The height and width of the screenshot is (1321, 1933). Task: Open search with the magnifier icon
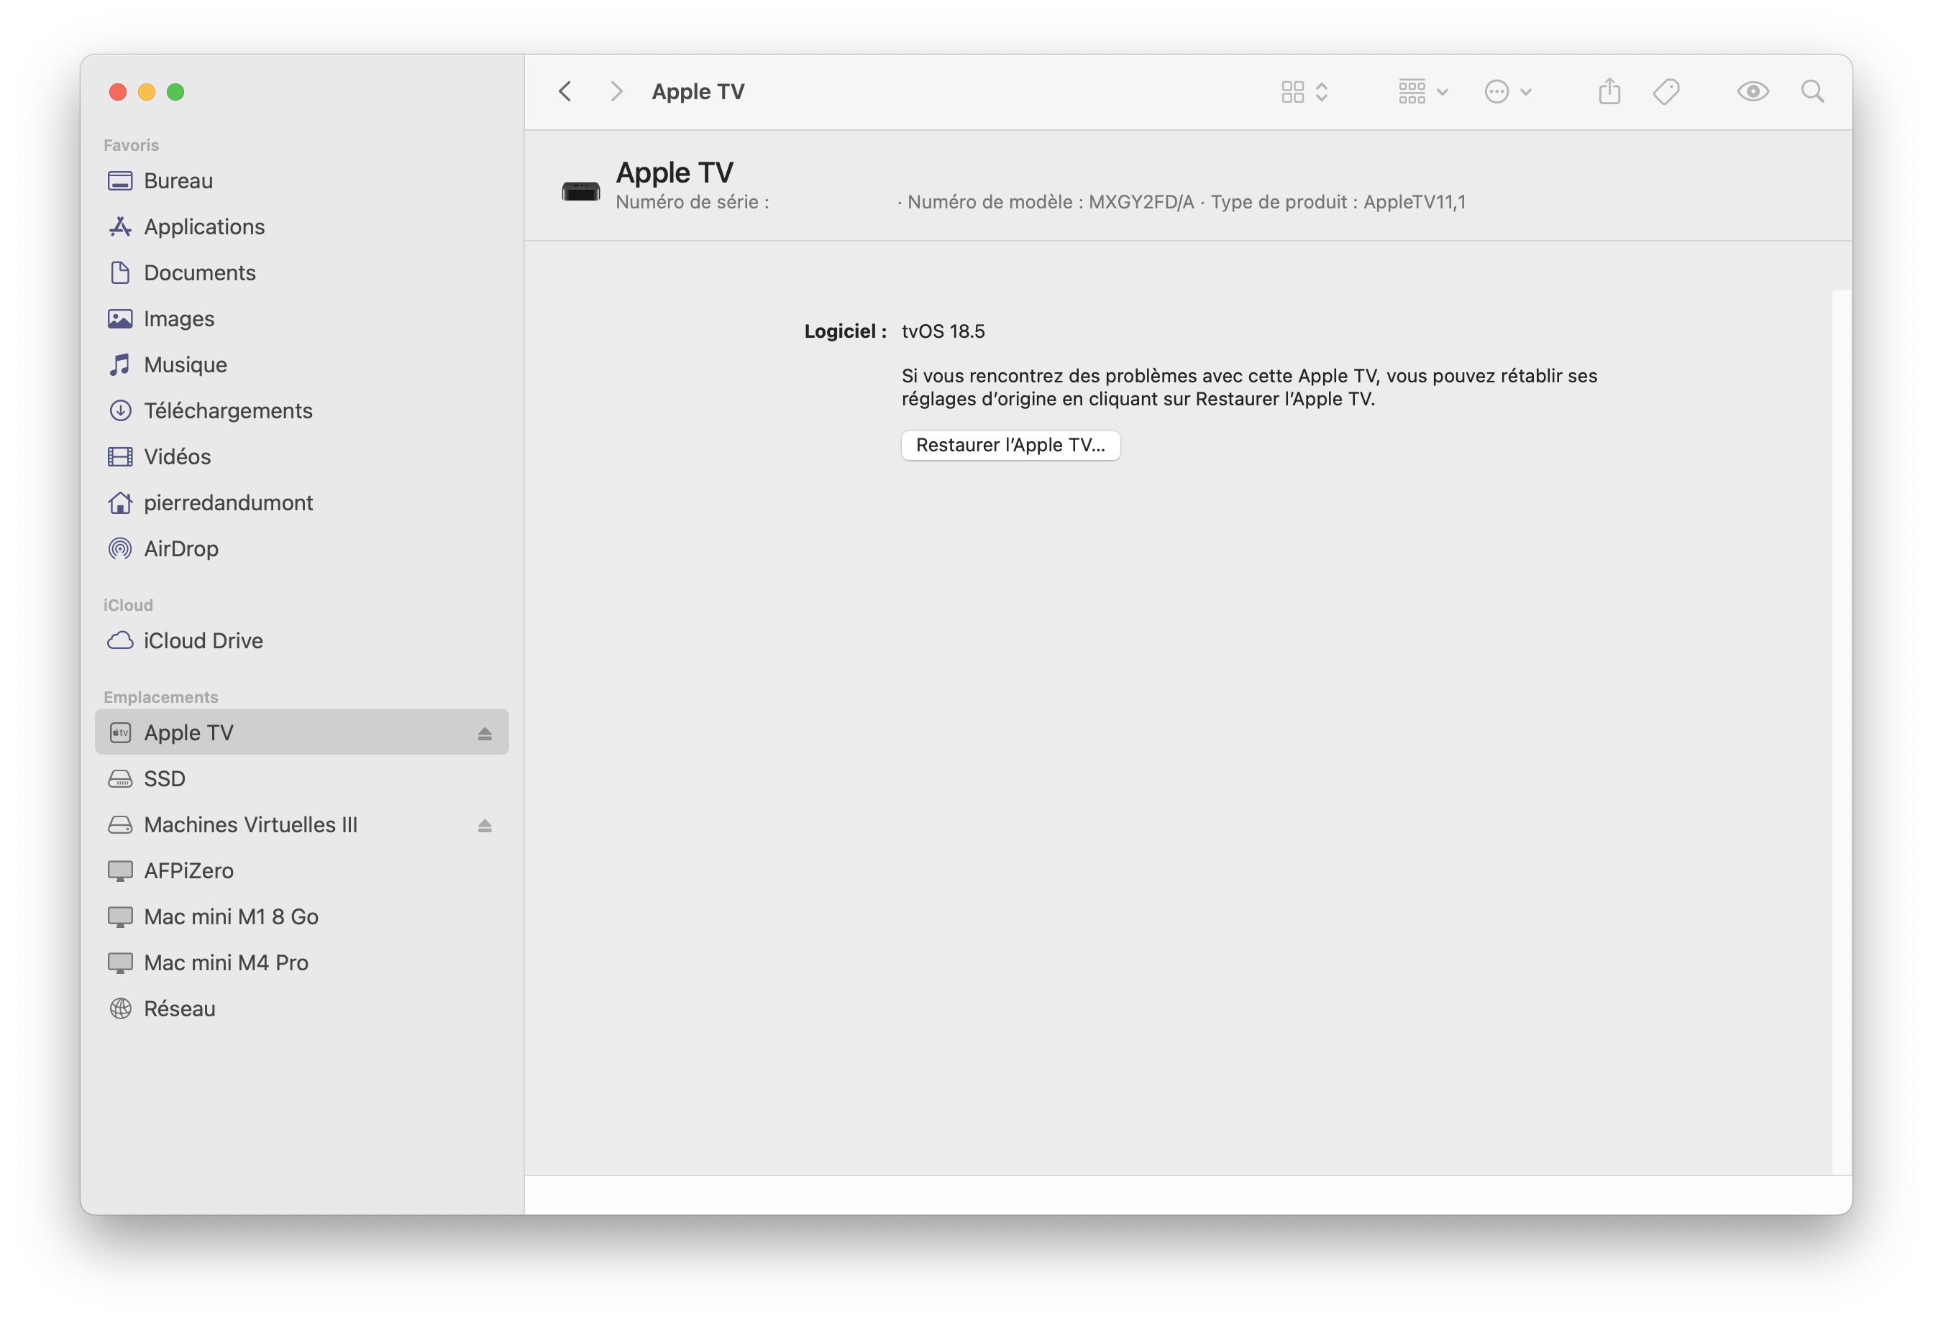1812,91
